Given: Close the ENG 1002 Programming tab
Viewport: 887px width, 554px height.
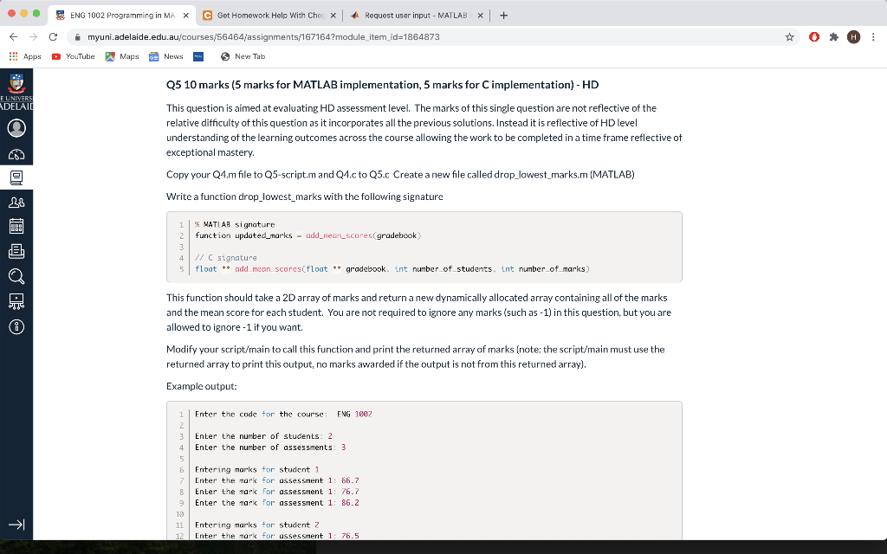Looking at the screenshot, I should tap(185, 16).
